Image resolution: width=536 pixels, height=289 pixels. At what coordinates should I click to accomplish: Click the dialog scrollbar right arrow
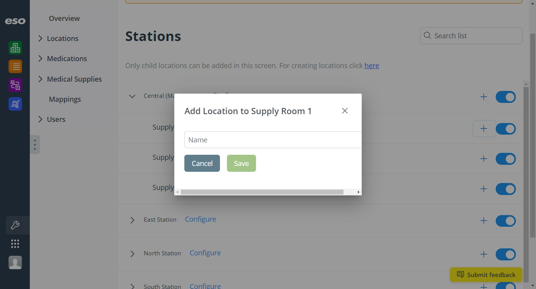[x=358, y=192]
